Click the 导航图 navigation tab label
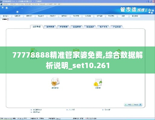Image resolution: width=155 pixels, height=120 pixels. [5, 19]
